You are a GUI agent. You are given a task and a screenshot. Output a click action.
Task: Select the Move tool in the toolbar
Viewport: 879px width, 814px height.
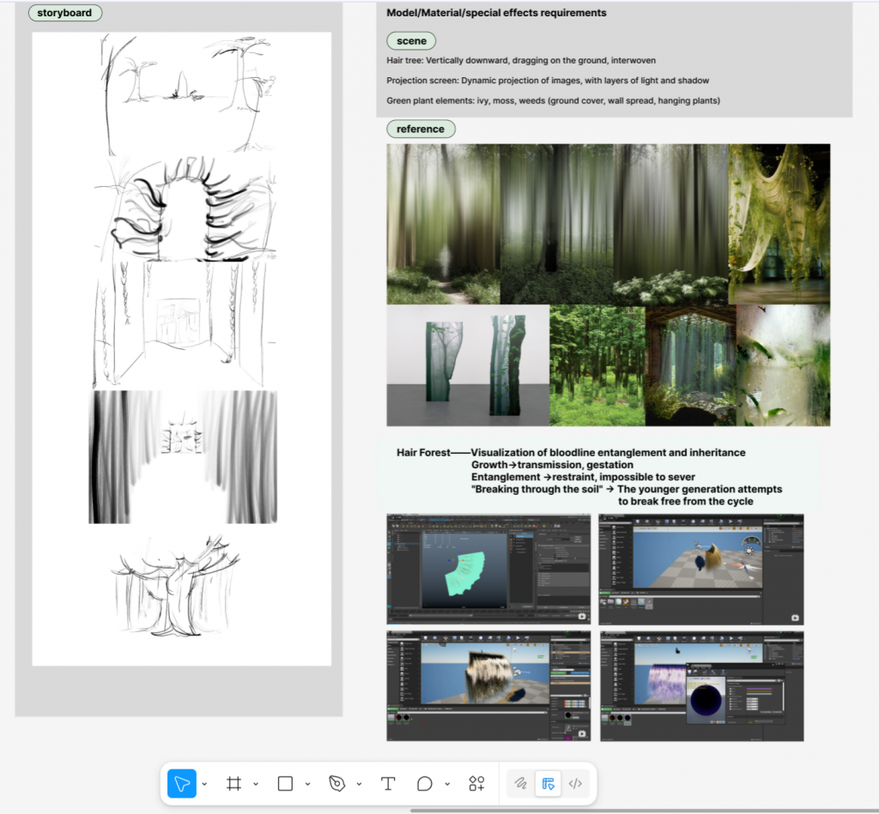point(181,783)
